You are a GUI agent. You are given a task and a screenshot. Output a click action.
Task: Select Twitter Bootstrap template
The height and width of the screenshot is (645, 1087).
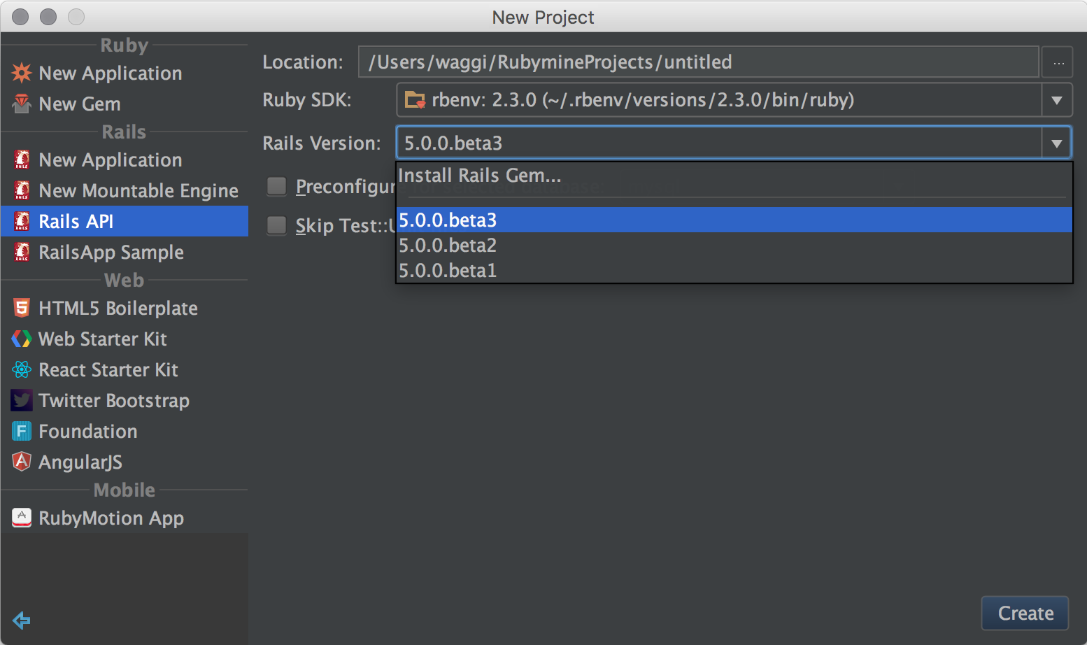click(x=125, y=400)
